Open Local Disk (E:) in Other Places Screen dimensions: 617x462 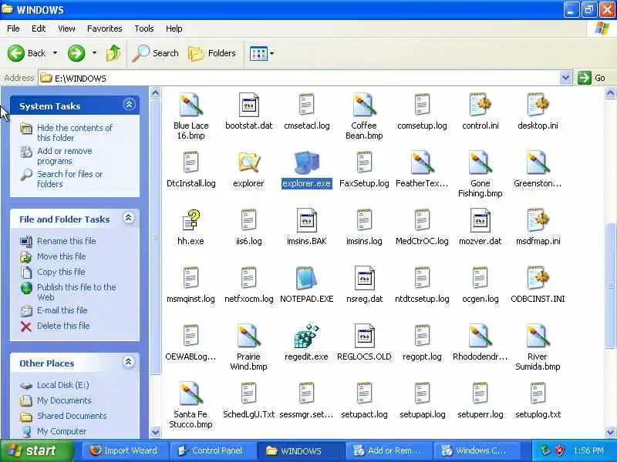[63, 385]
